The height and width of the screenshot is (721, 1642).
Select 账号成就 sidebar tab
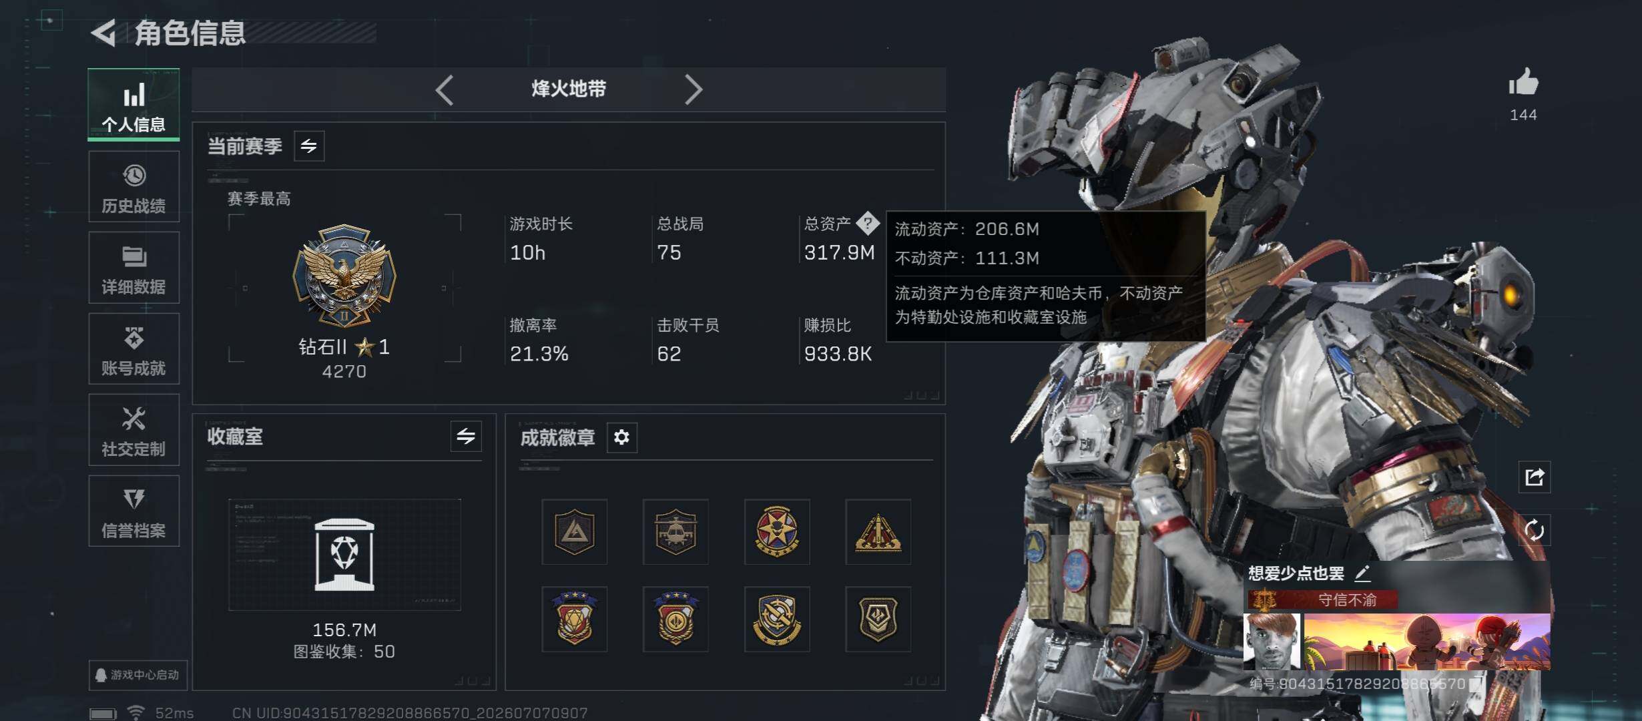133,349
